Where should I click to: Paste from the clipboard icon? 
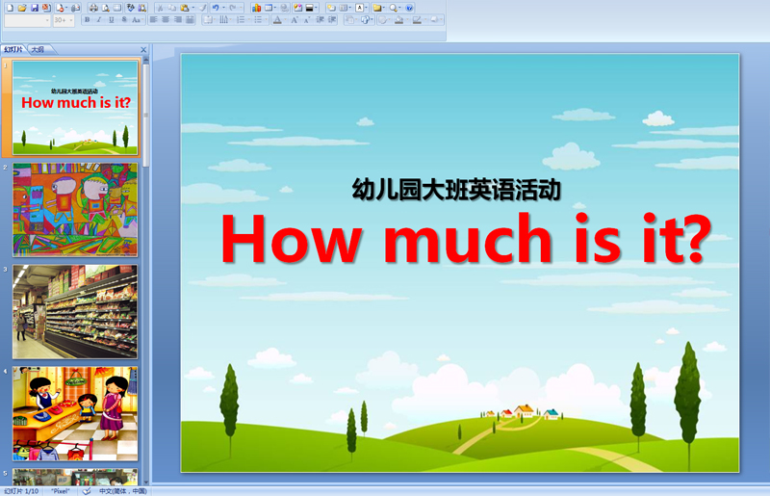184,8
